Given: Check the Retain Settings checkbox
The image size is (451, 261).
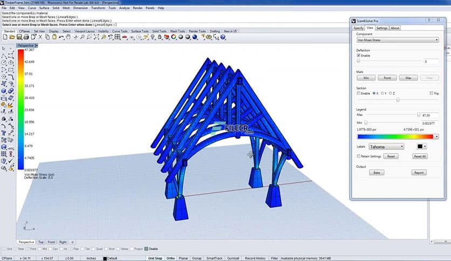Looking at the screenshot, I should (x=359, y=156).
